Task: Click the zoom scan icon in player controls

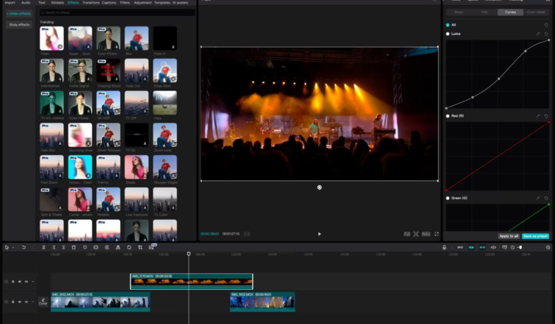Action: click(x=416, y=234)
